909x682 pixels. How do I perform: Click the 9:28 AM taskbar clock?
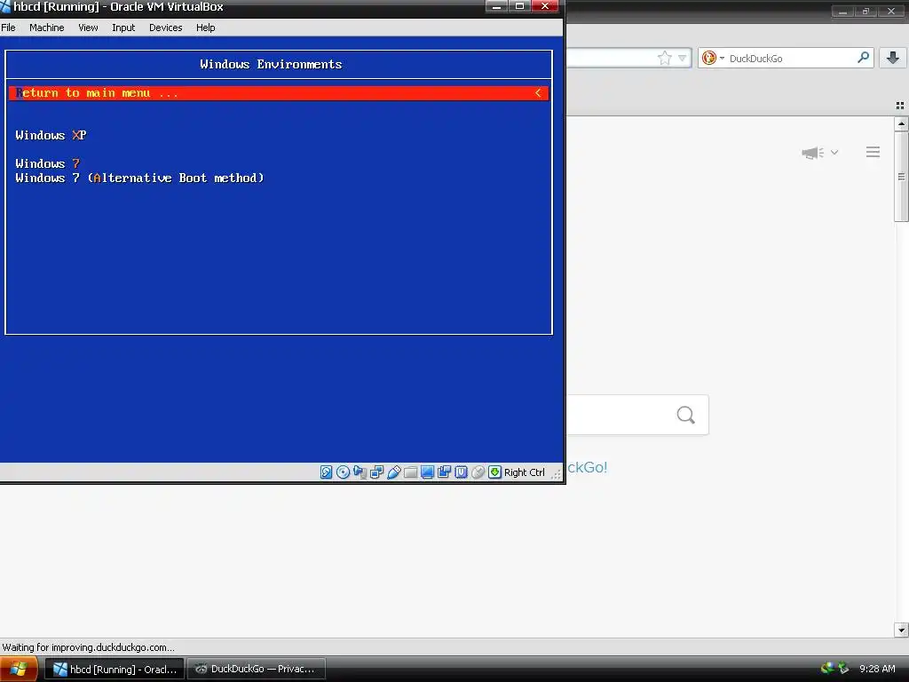(878, 669)
